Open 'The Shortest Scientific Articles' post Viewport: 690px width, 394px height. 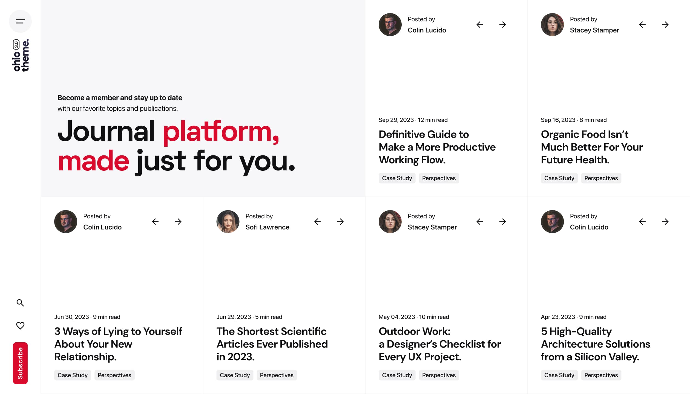pos(272,344)
